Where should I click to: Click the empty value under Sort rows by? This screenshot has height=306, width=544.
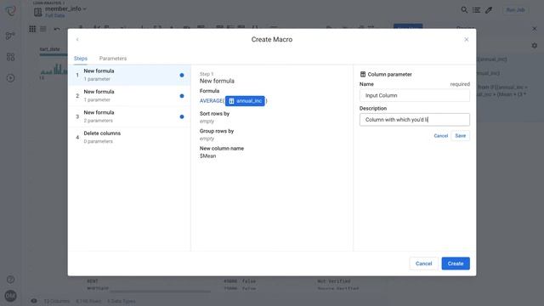207,121
